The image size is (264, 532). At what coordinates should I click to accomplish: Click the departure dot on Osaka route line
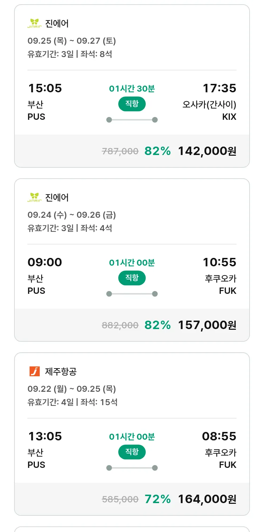click(109, 120)
